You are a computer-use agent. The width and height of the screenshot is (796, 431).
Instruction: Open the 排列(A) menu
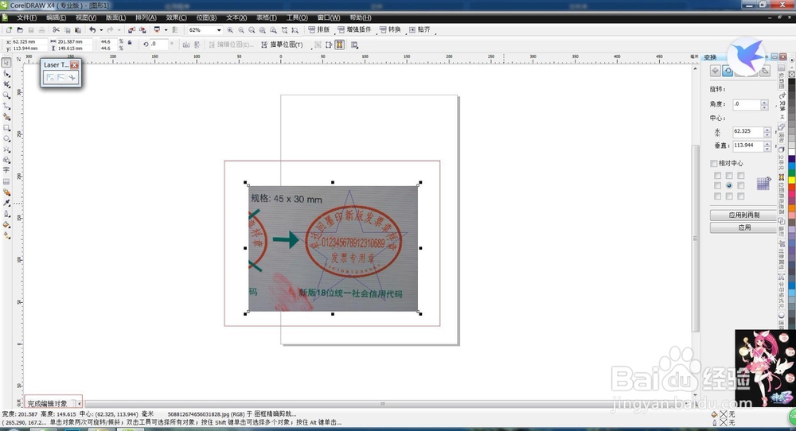pyautogui.click(x=146, y=17)
